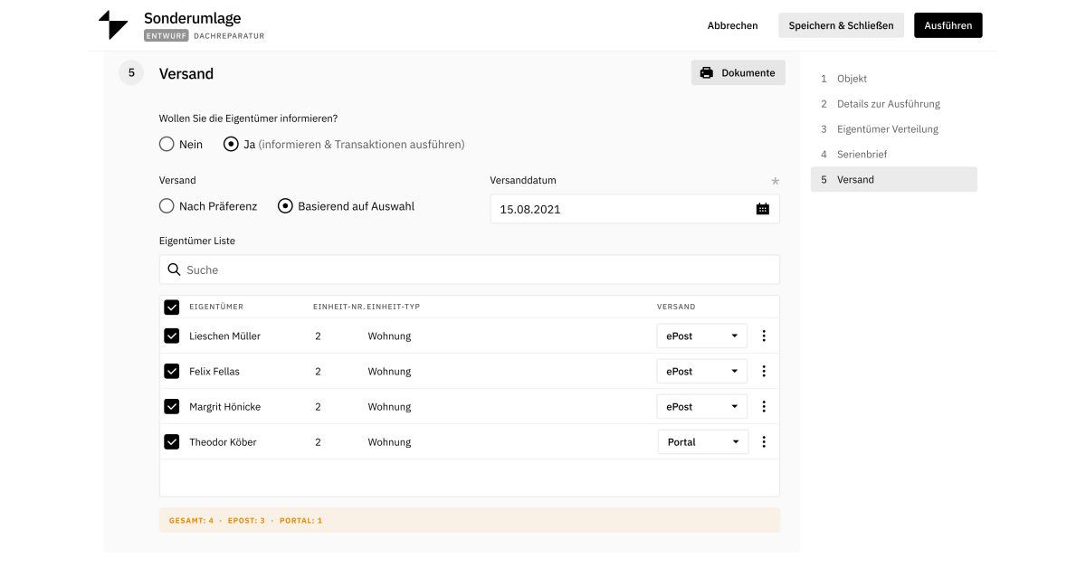Viewport: 1086px width, 568px height.
Task: Click the Einheit-Typ column header
Action: tap(394, 307)
